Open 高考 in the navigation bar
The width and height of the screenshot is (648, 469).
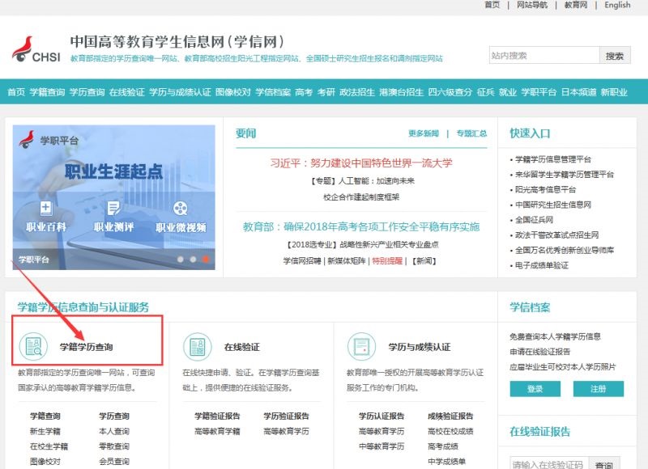coord(304,92)
